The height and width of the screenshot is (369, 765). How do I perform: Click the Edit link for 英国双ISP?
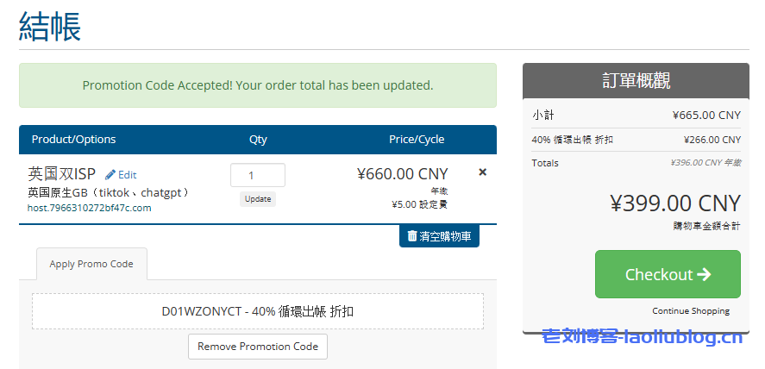click(127, 174)
